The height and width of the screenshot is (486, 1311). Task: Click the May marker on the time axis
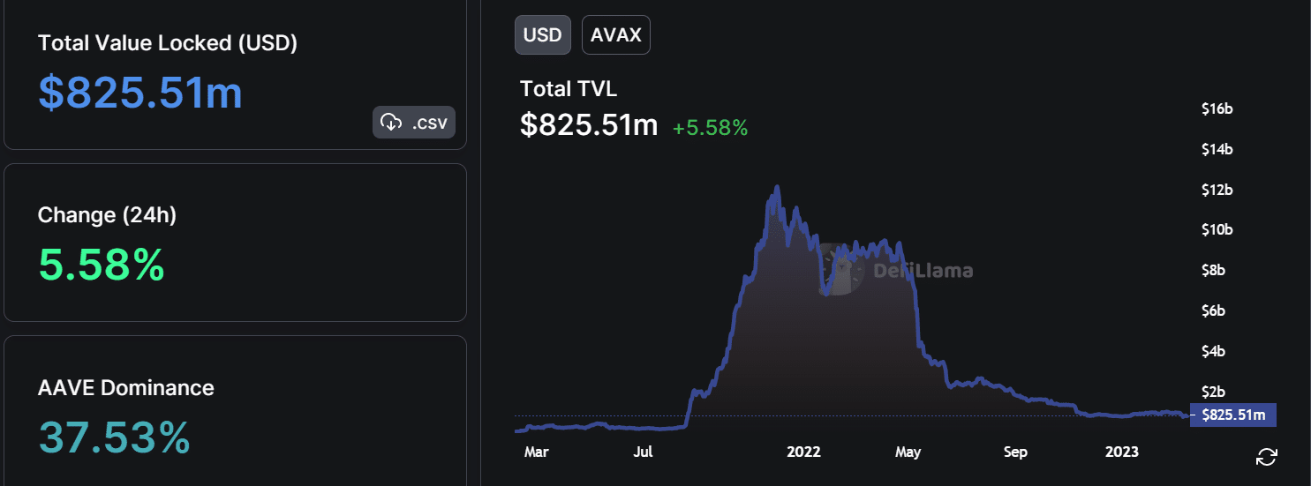point(907,452)
